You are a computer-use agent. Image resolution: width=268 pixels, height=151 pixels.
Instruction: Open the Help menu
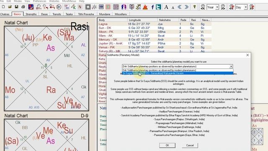tap(82, 1)
